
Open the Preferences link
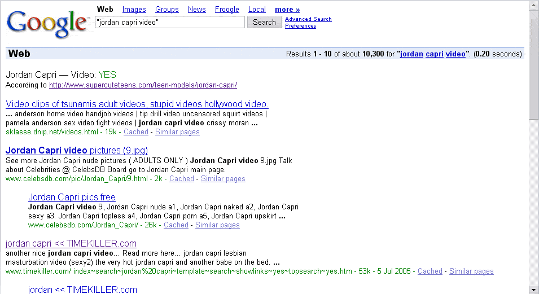(x=300, y=26)
